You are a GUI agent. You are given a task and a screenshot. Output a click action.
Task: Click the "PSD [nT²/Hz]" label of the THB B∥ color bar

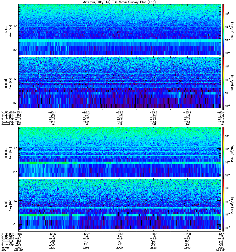click(232, 83)
